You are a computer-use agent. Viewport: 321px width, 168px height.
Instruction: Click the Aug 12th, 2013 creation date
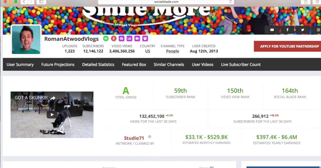point(204,51)
